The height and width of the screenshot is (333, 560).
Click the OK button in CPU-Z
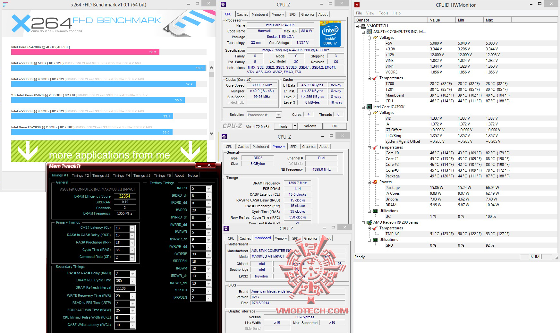pyautogui.click(x=335, y=126)
